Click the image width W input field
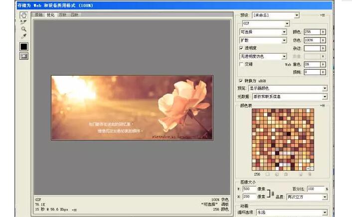The width and height of the screenshot is (352, 217). coord(248,189)
